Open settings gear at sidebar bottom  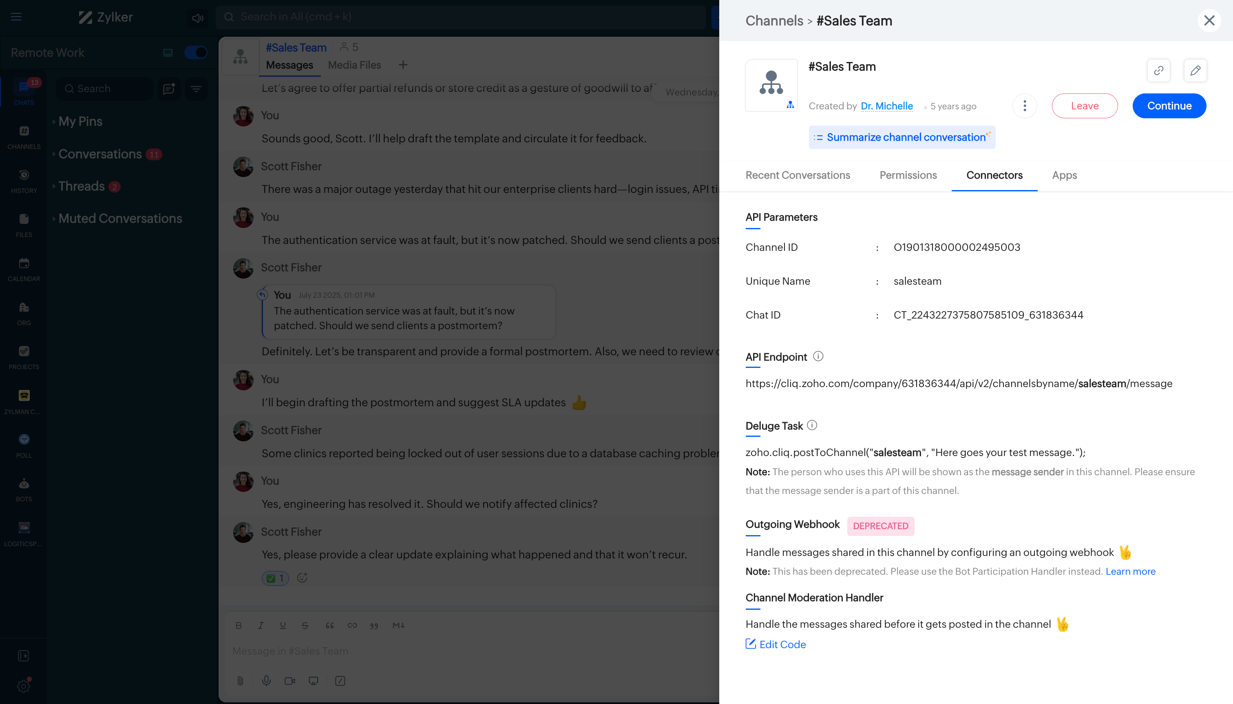[x=24, y=686]
